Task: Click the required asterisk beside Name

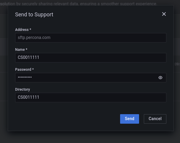Action: [x=26, y=50]
